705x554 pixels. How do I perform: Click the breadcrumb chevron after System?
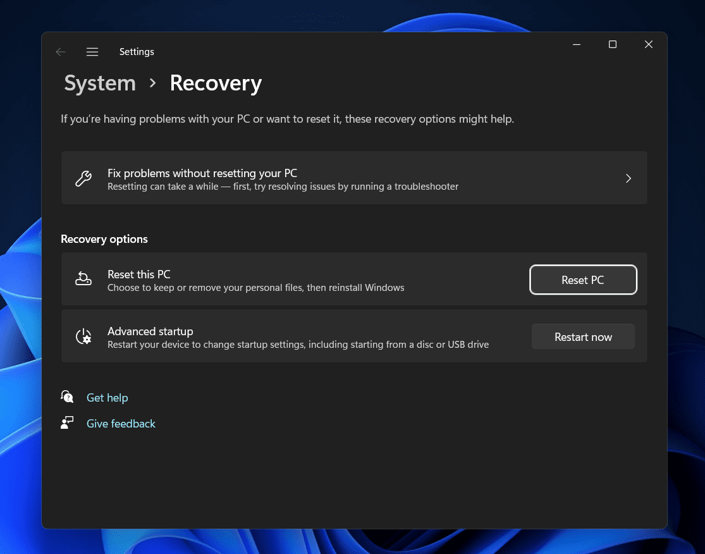(152, 83)
